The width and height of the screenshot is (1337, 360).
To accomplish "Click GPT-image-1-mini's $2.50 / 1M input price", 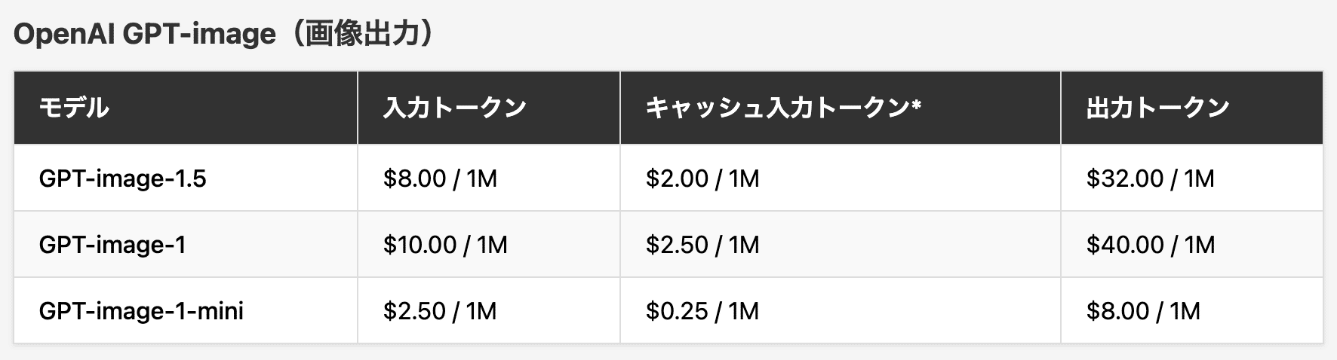I will [440, 311].
